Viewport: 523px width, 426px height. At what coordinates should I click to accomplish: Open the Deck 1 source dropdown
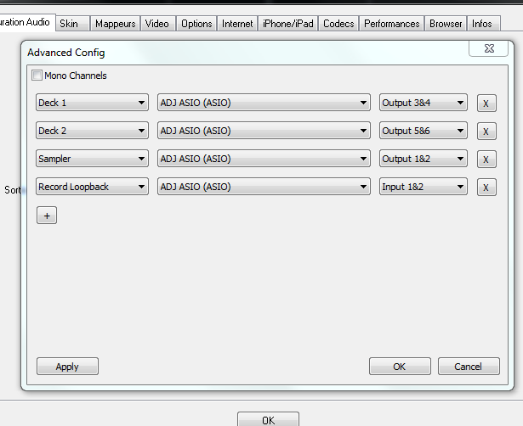point(93,104)
